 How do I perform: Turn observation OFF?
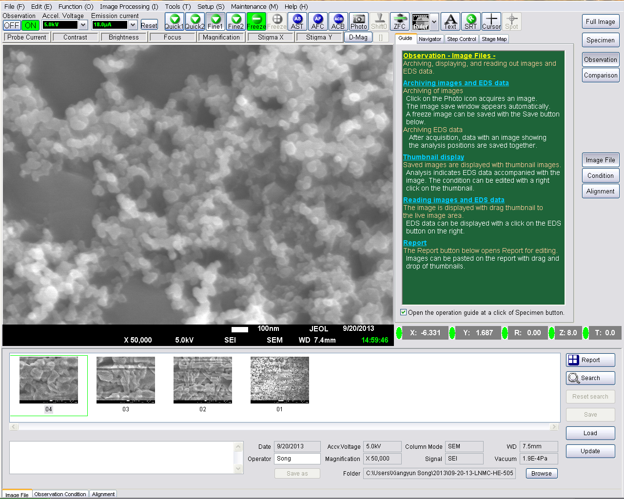(12, 25)
